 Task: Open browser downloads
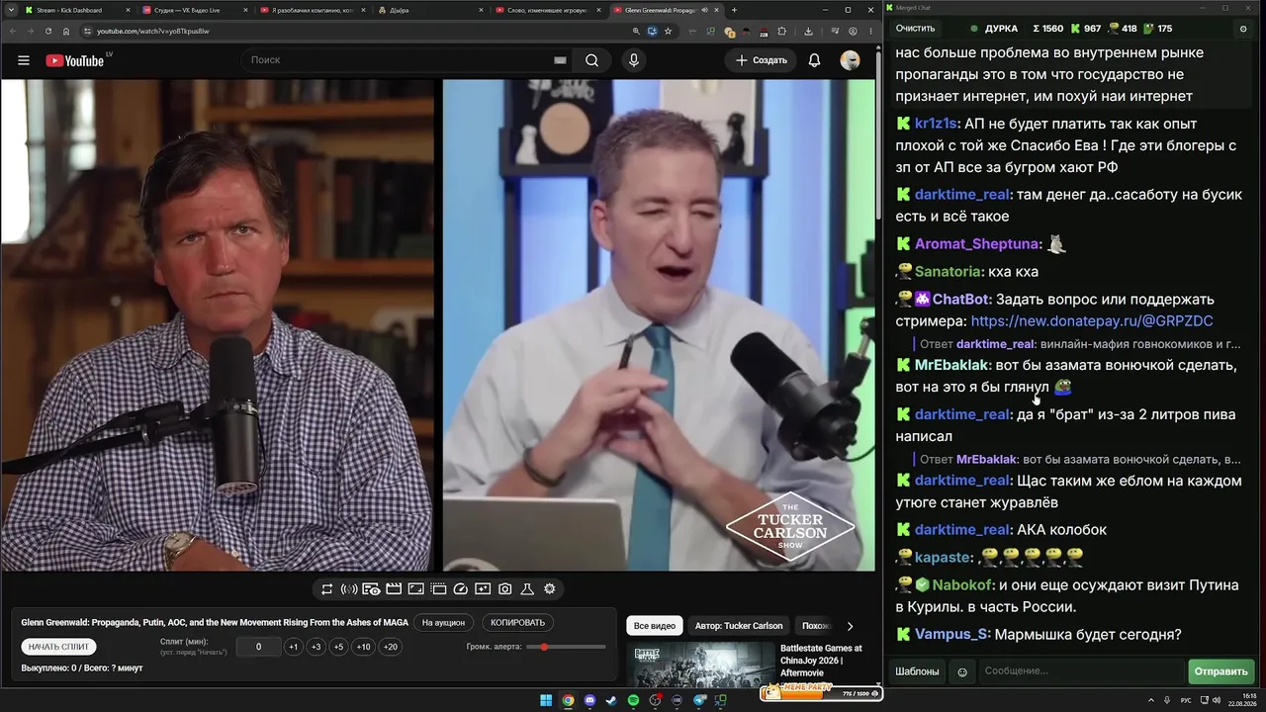(808, 31)
